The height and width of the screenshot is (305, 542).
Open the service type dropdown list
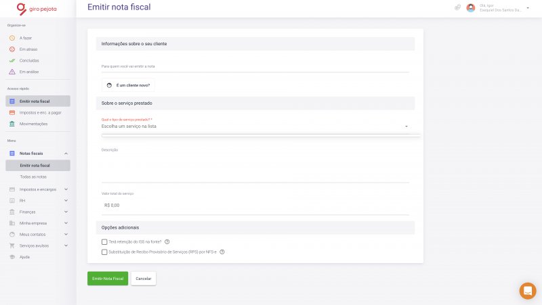[255, 126]
